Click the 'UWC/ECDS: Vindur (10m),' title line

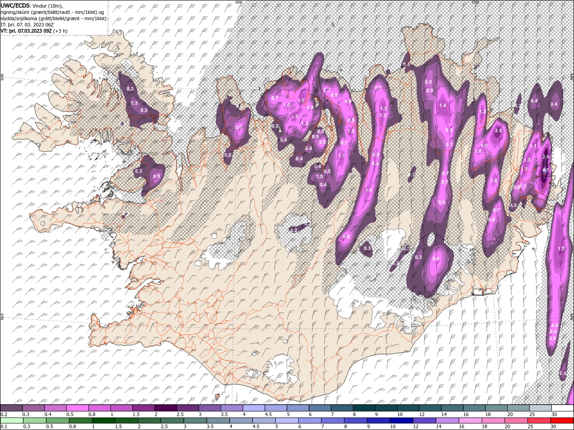[32, 5]
